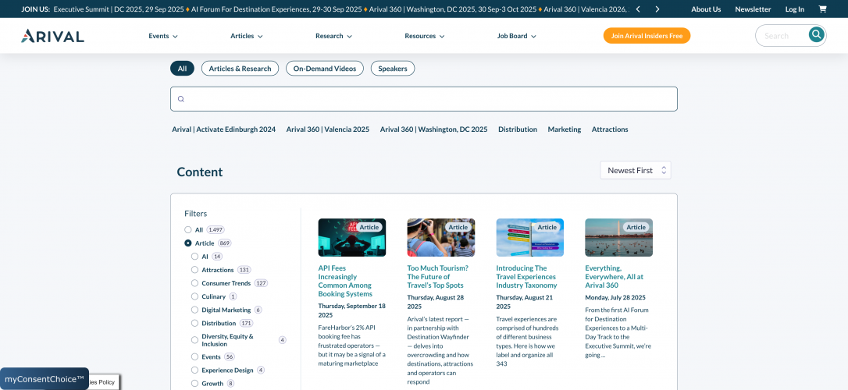
Task: Select the Events category radio button
Action: 194,356
